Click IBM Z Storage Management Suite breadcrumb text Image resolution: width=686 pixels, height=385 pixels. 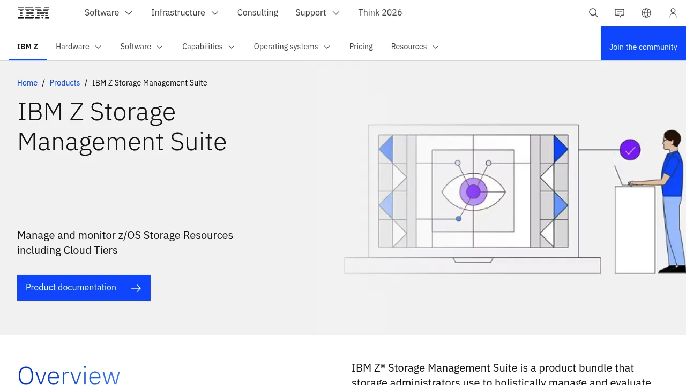[150, 83]
